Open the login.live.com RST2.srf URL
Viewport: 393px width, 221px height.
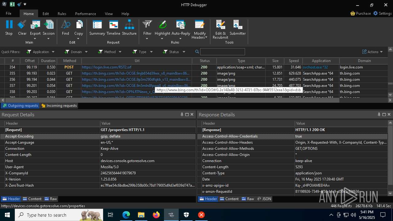107,67
